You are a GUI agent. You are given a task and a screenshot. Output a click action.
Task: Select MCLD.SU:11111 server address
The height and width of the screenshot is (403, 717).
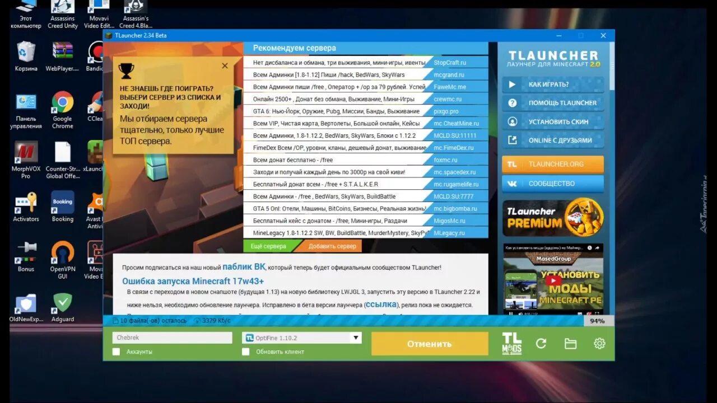[455, 136]
